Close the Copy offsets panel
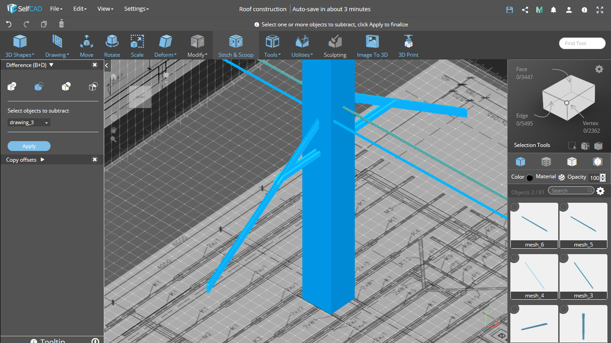611x343 pixels. pos(95,159)
